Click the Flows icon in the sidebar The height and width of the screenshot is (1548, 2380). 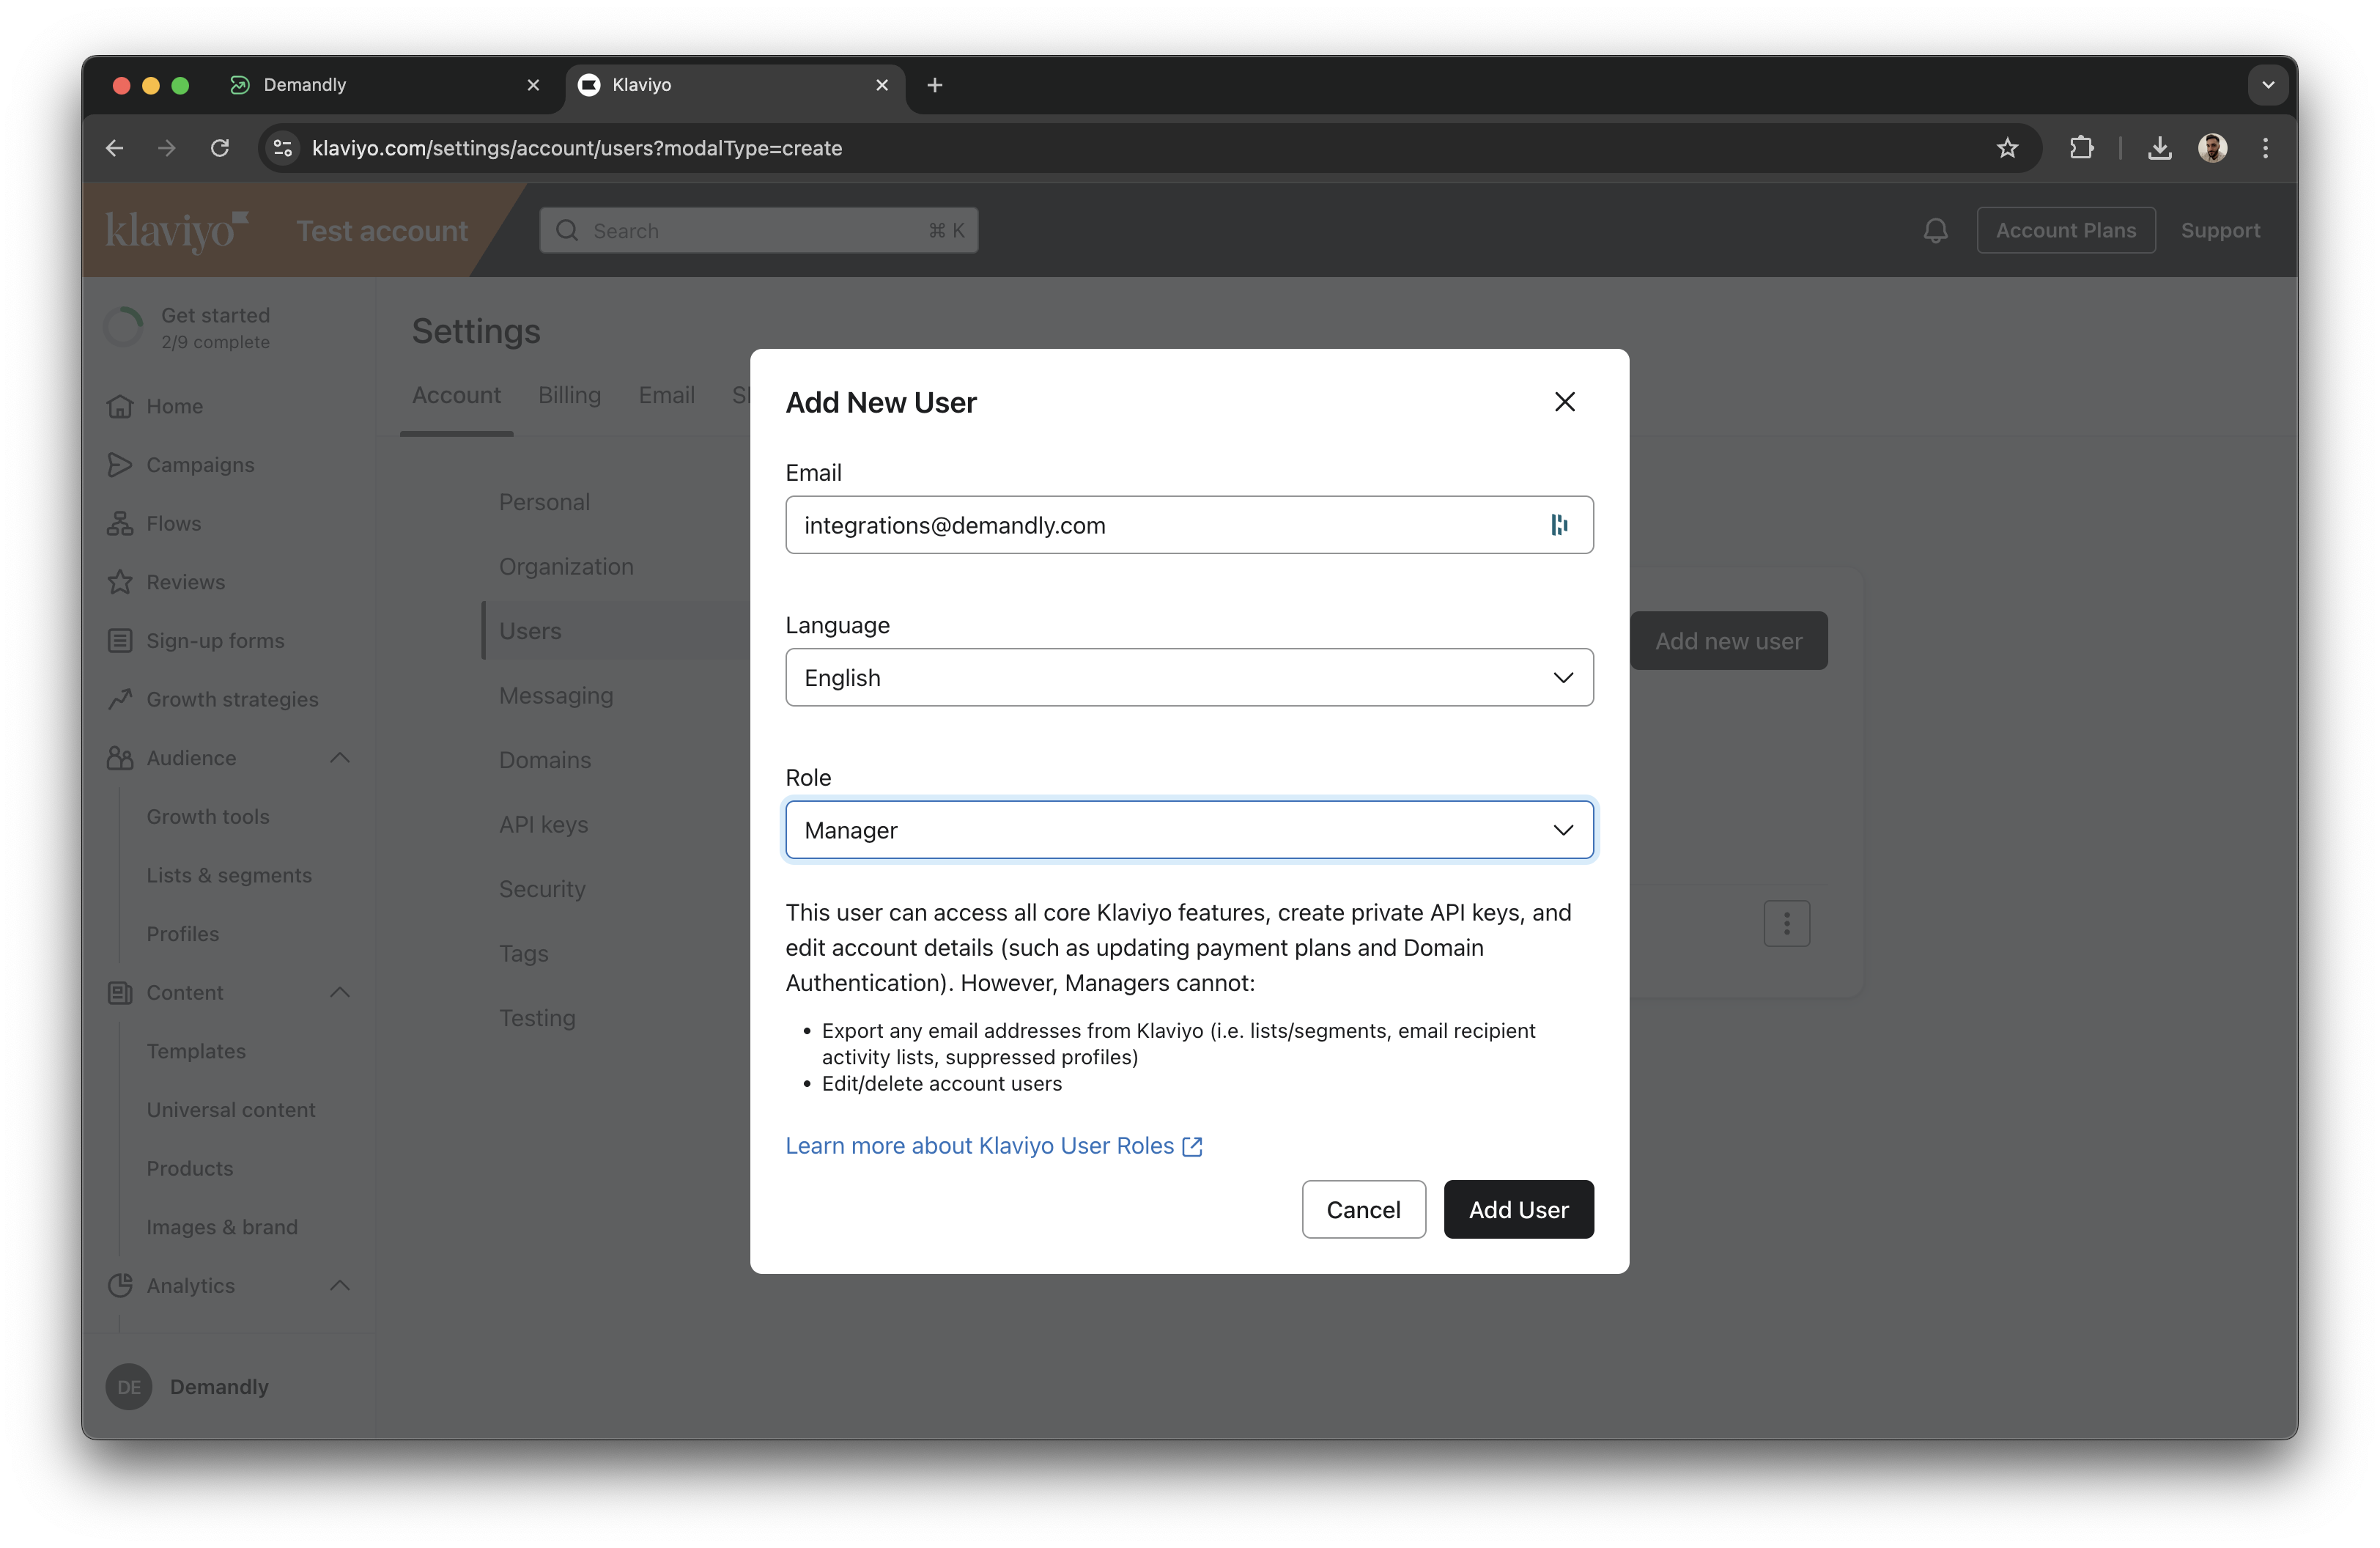120,523
